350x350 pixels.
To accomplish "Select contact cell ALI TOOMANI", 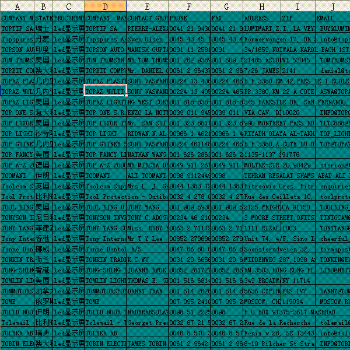I will click(x=148, y=176).
